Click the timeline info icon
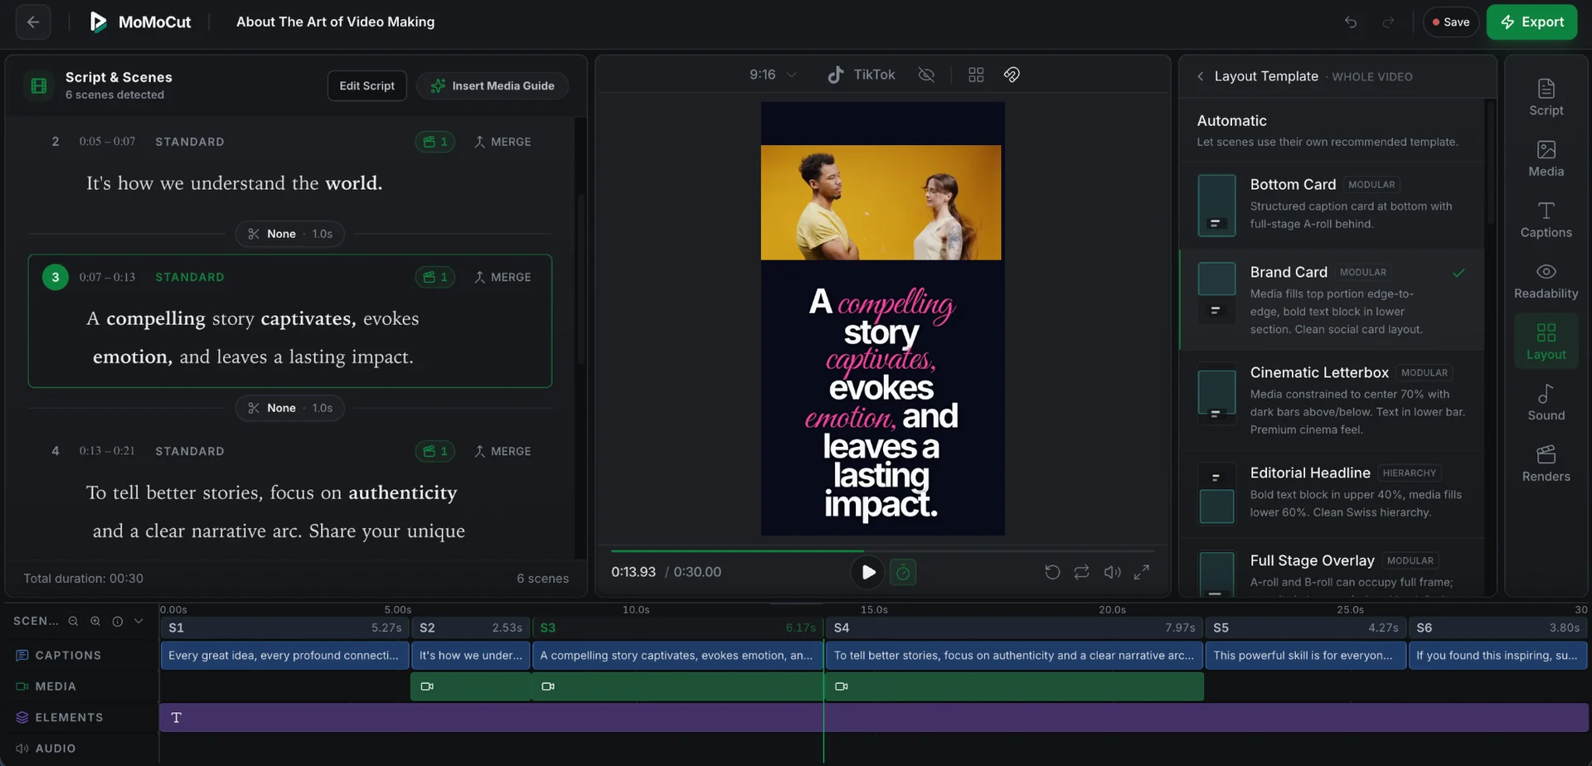This screenshot has height=766, width=1592. pyautogui.click(x=117, y=621)
